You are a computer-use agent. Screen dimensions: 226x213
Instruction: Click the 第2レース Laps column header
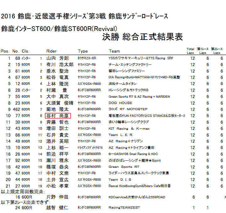tap(217, 51)
